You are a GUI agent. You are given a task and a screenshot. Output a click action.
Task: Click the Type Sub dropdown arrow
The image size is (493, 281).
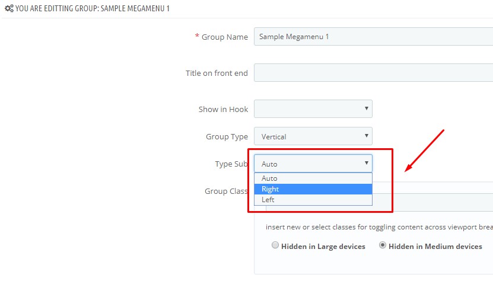[x=366, y=163]
